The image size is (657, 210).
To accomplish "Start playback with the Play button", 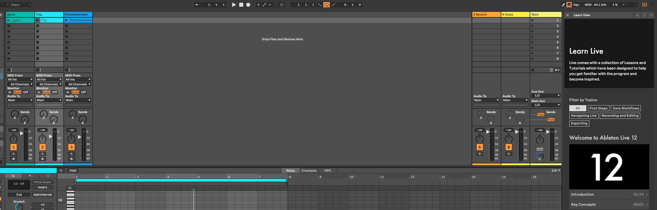I will tap(234, 5).
